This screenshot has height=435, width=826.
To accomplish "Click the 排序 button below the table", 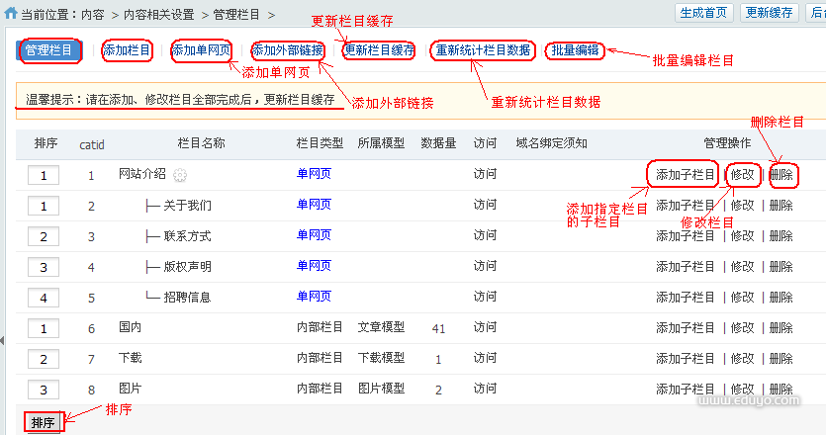I will [x=43, y=423].
